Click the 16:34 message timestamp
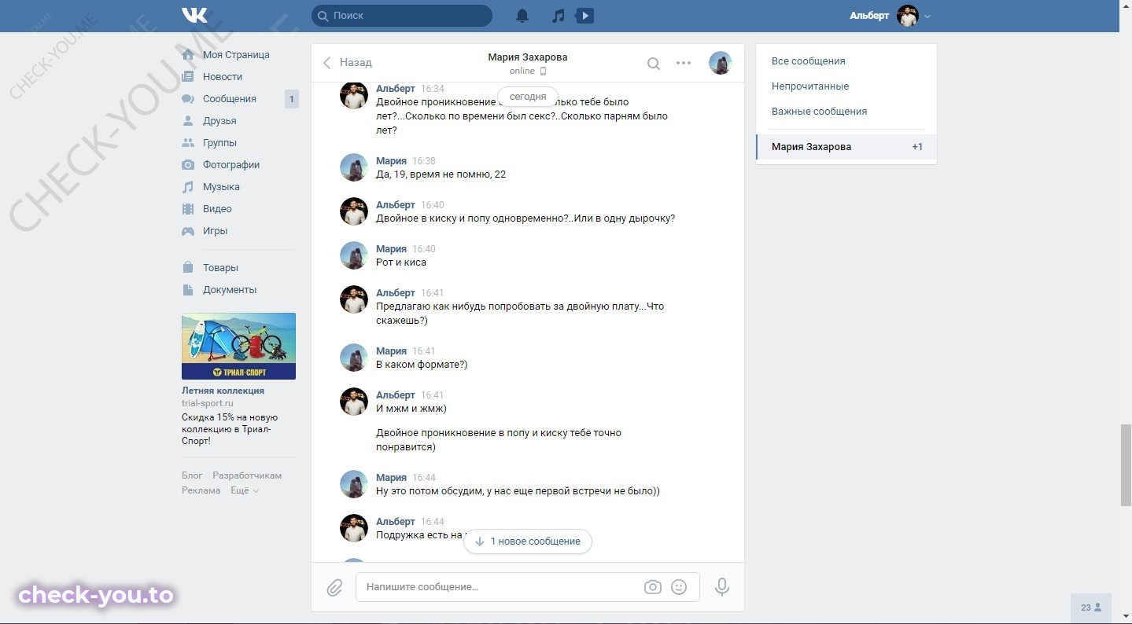 coord(433,89)
